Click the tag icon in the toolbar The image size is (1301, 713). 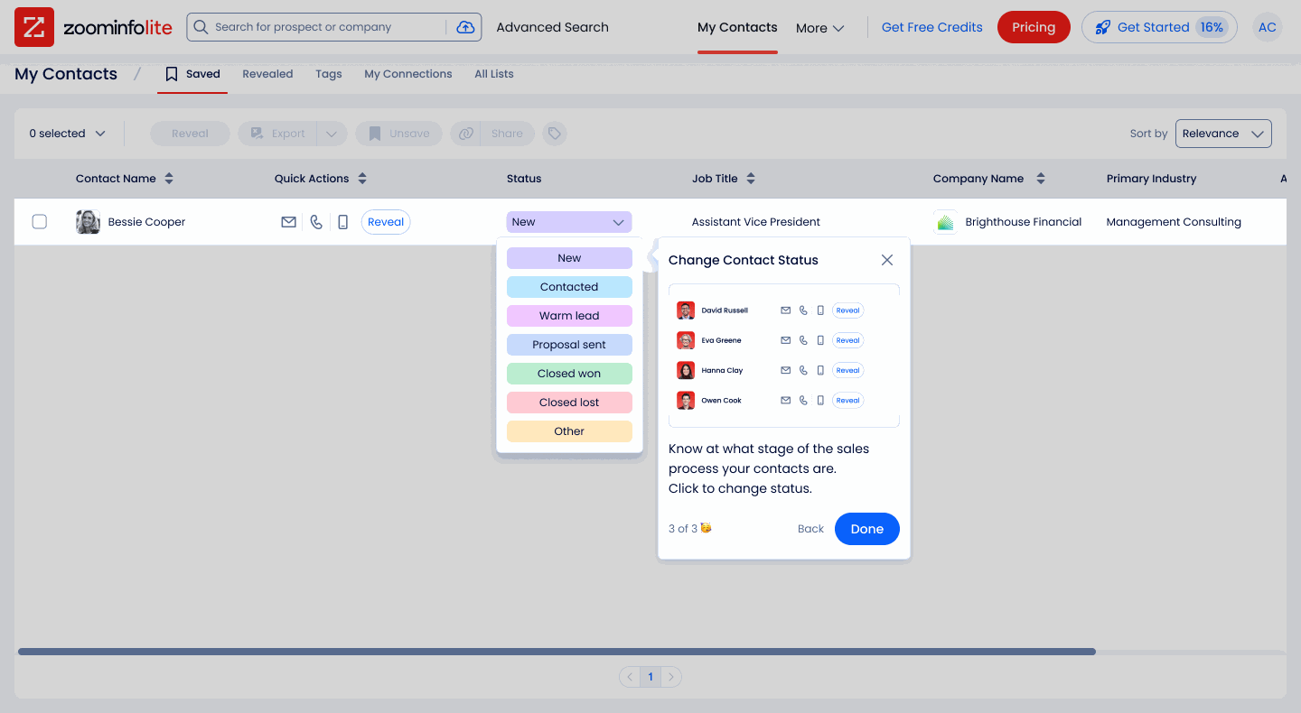555,134
